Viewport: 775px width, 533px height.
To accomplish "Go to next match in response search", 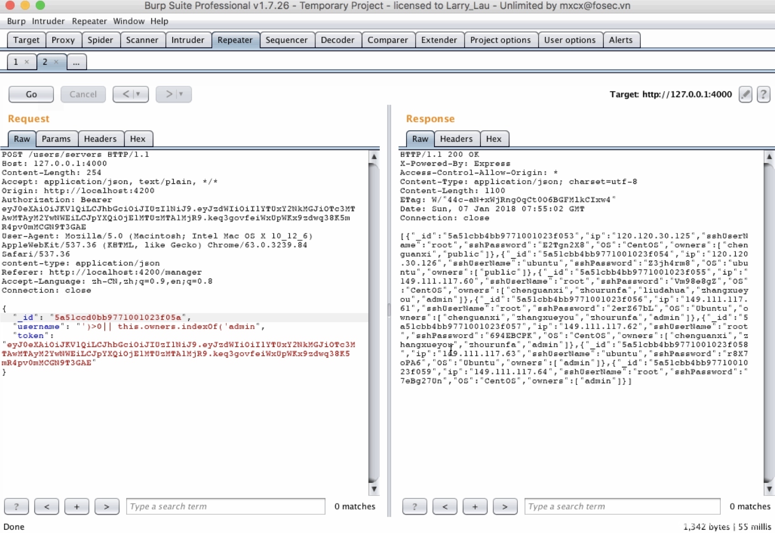I will (505, 506).
